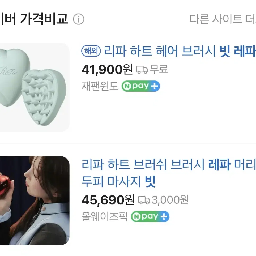Screen dimensions: 256x256
Task: Click the Npay+ badge beside 올웨이즈픽
Action: (150, 216)
